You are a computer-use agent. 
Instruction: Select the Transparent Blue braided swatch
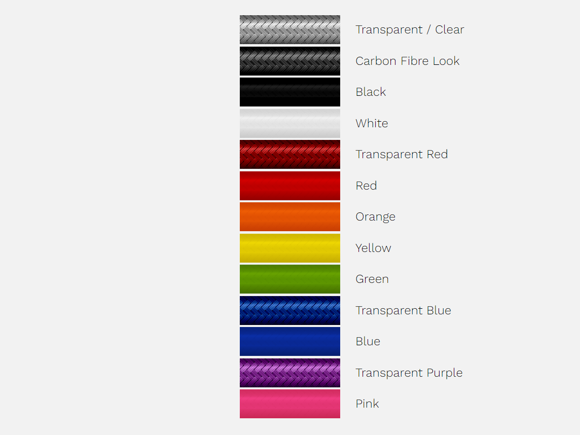tap(289, 310)
